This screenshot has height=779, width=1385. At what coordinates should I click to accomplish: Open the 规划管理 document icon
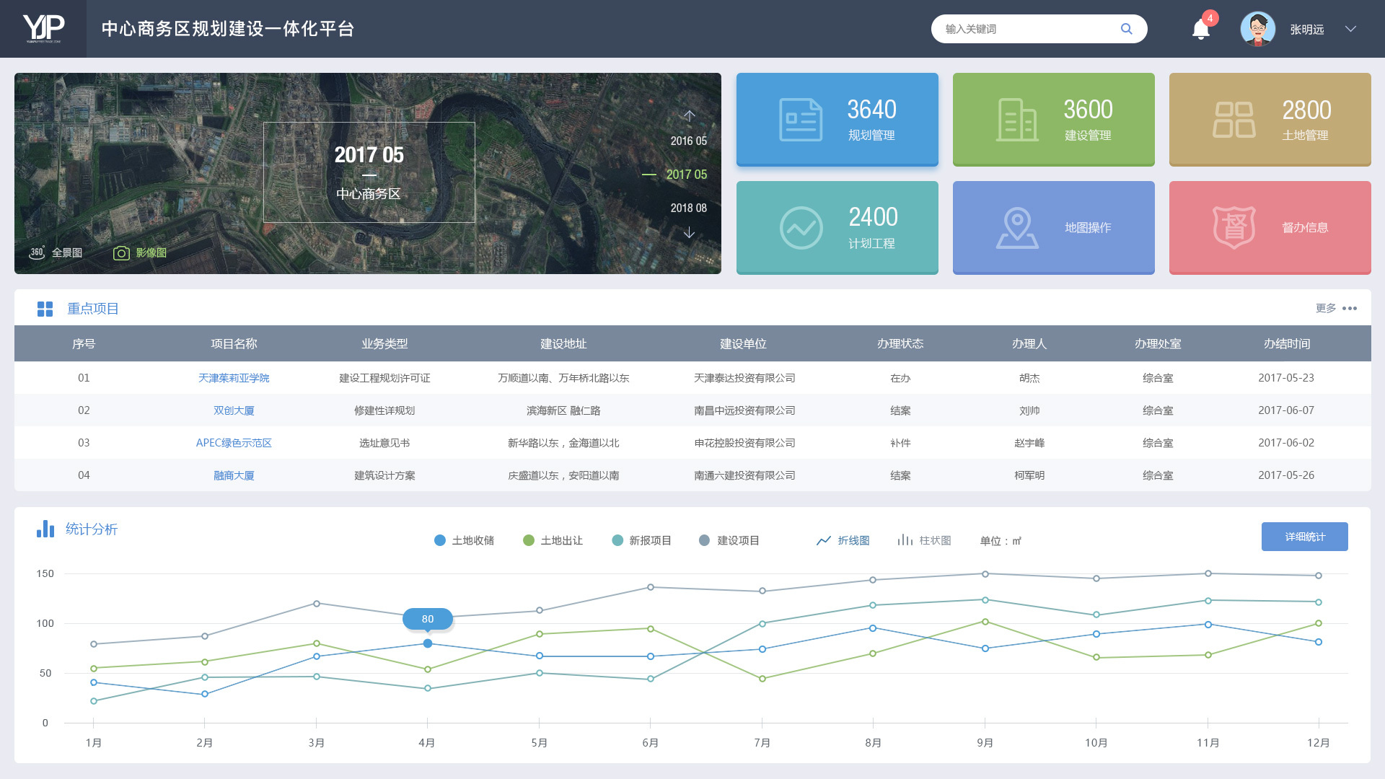click(801, 120)
